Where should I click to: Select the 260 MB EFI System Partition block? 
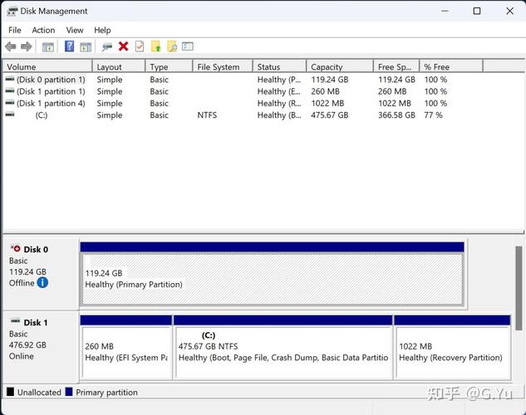125,351
